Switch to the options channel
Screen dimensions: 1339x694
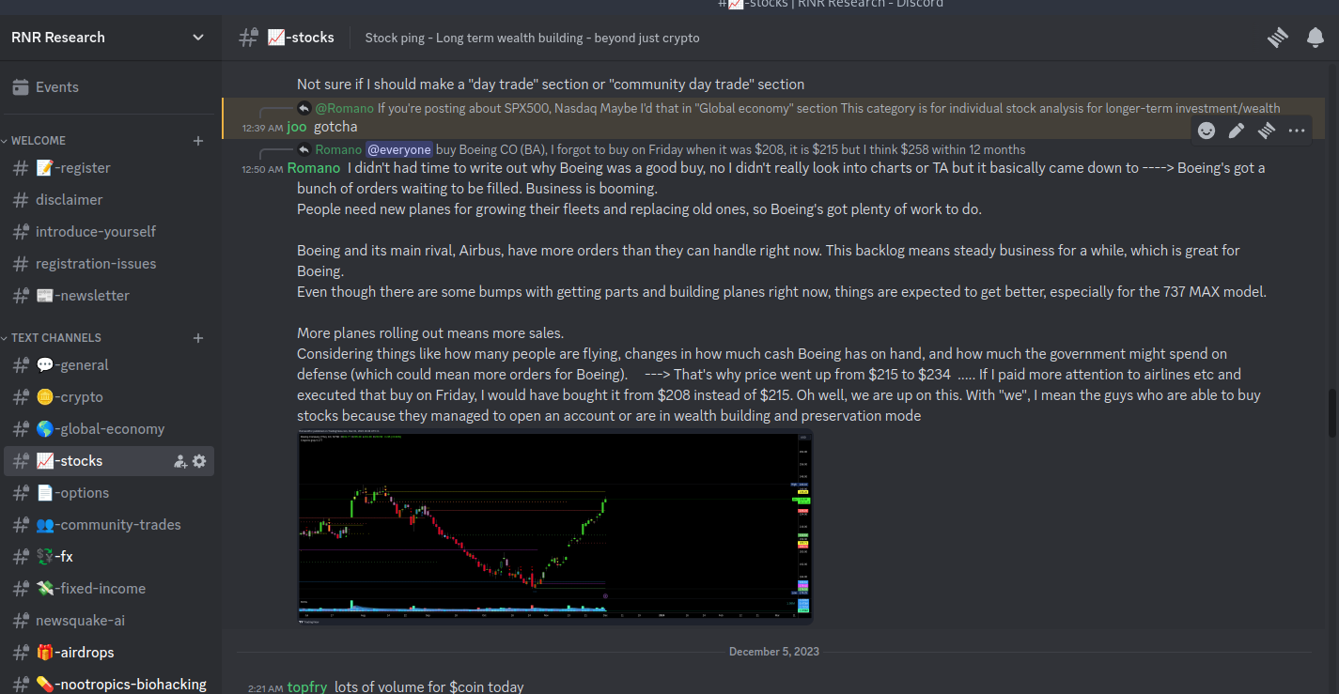tap(109, 493)
